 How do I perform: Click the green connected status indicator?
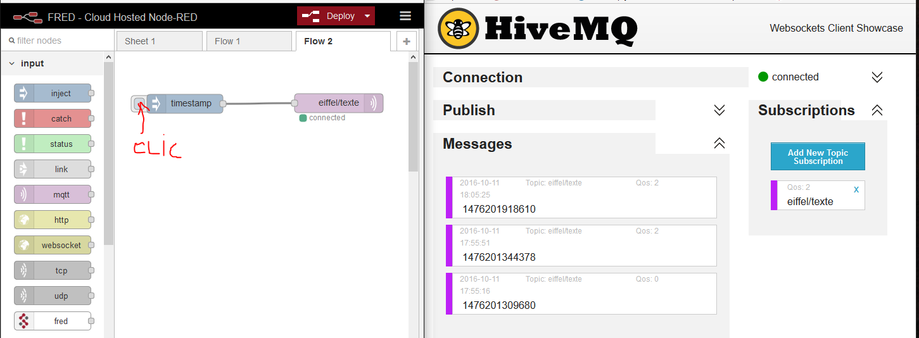pos(763,77)
